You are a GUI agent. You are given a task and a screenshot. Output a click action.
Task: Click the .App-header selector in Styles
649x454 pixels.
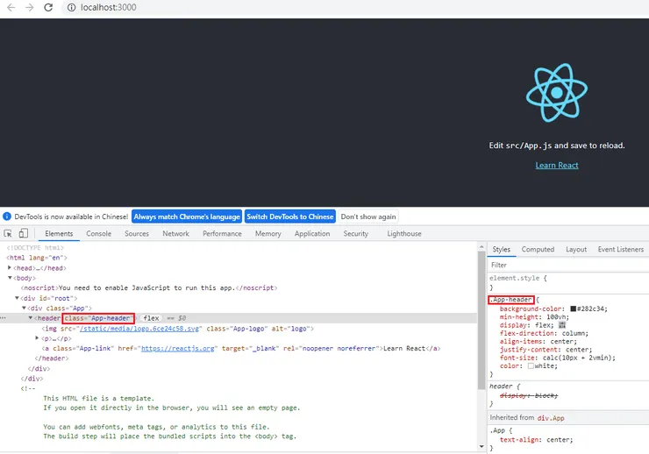[x=511, y=300]
